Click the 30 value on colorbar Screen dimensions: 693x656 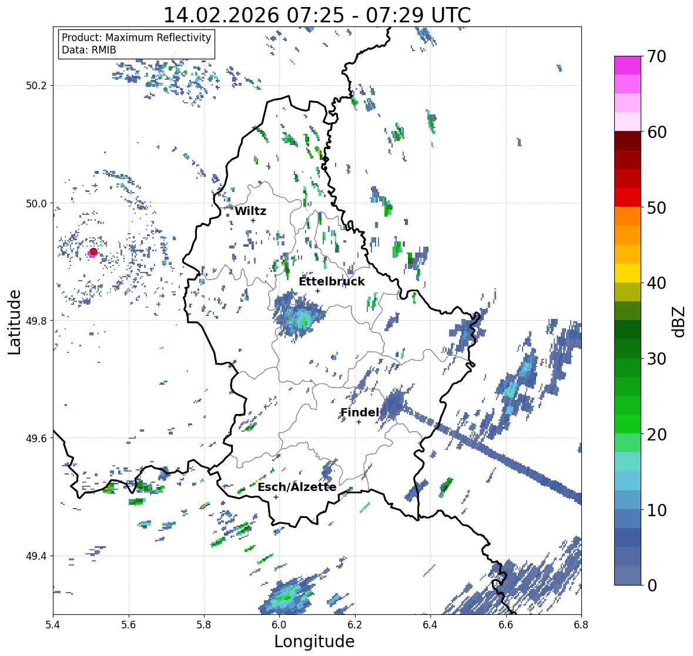(657, 359)
